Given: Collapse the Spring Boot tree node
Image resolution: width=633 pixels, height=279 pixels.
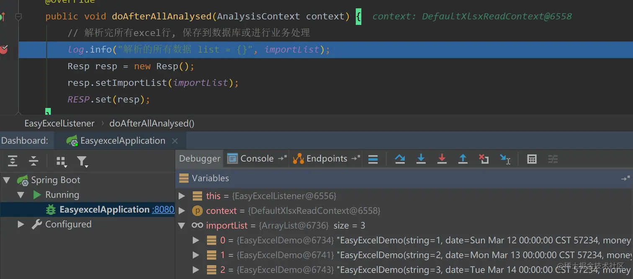Looking at the screenshot, I should point(7,180).
